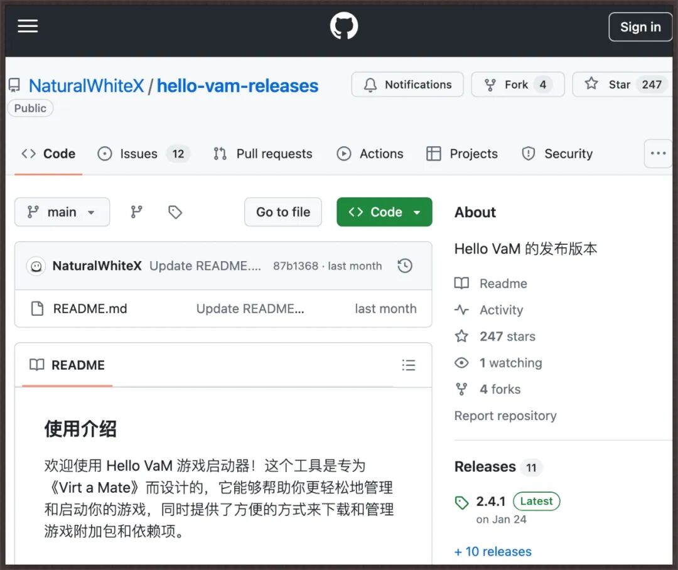Viewport: 678px width, 570px height.
Task: Click the Sign in button
Action: coord(640,27)
